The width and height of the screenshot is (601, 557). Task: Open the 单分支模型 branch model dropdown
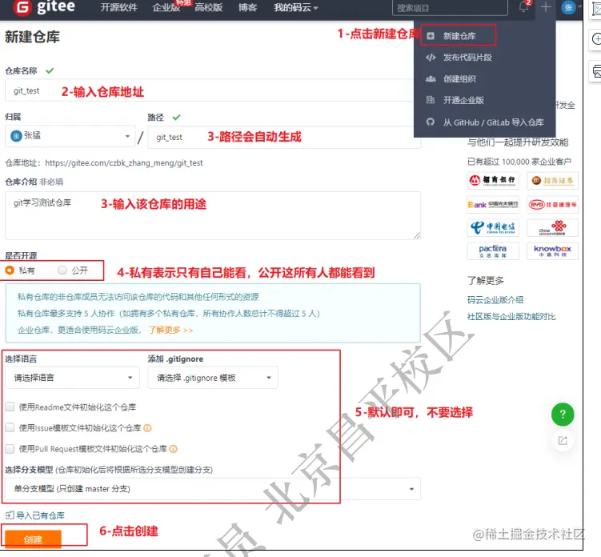click(213, 489)
